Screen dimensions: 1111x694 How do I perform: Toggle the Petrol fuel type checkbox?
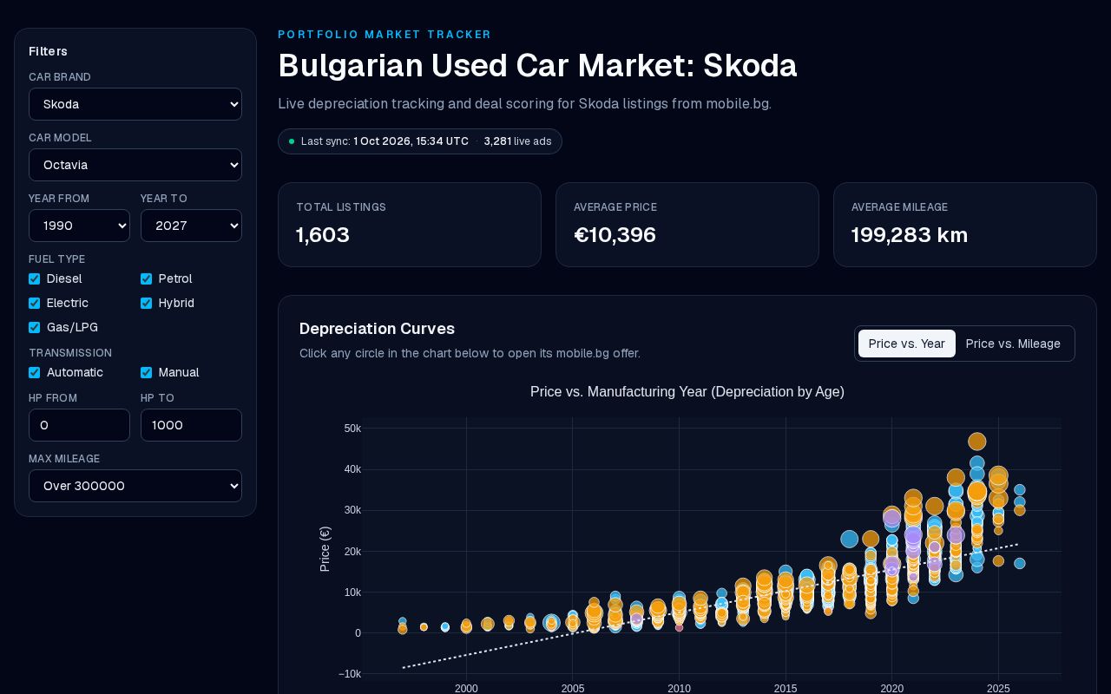(x=147, y=278)
